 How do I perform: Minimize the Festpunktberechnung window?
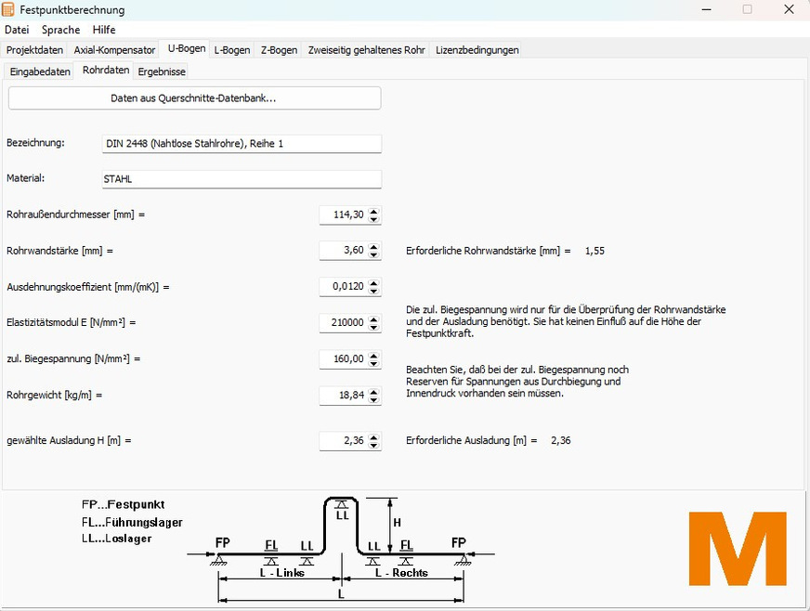(x=707, y=9)
